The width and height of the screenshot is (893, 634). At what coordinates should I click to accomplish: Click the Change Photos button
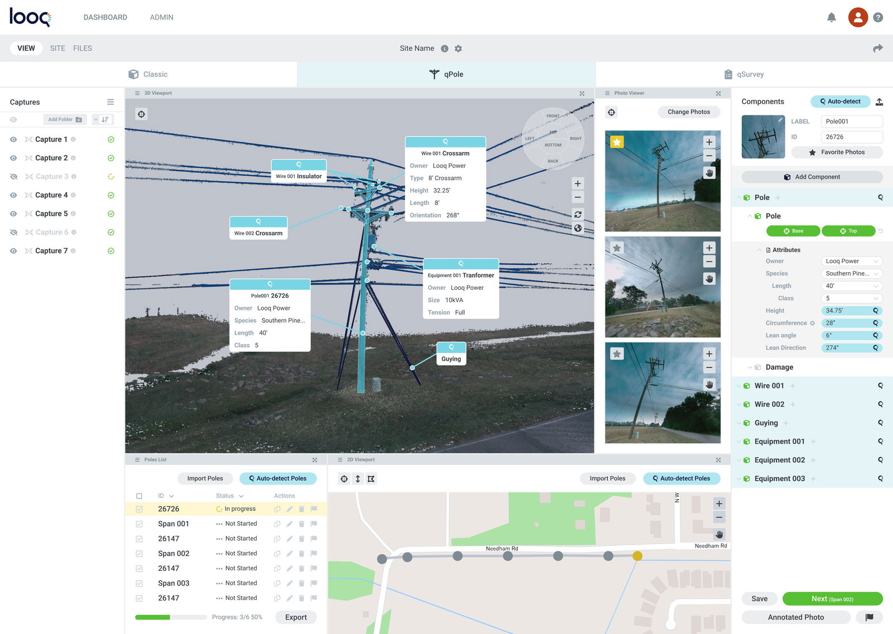689,112
